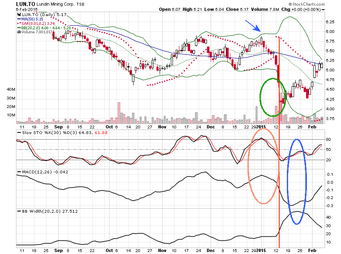341x254 pixels.
Task: Click Sep on the price panel date axis
Action: 58,127
